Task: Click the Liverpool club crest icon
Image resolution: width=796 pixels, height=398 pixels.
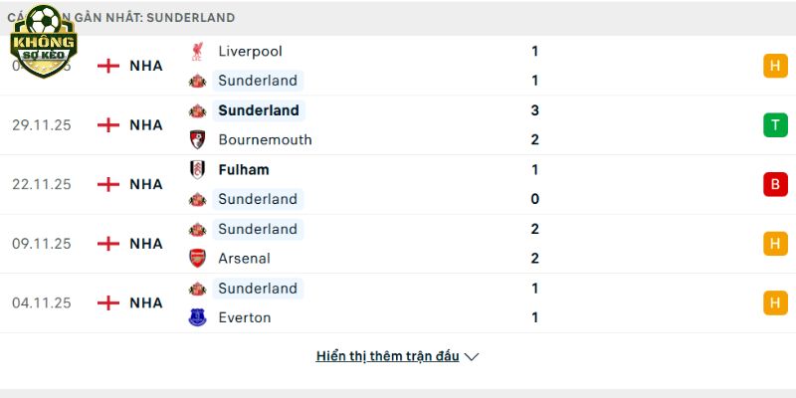Action: click(197, 51)
